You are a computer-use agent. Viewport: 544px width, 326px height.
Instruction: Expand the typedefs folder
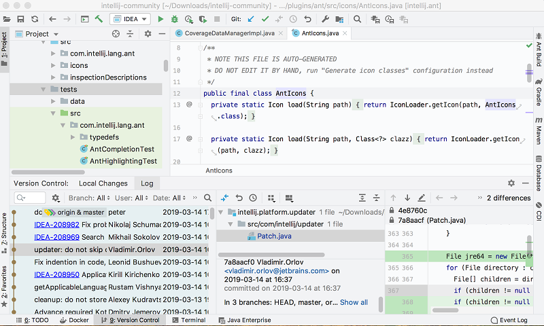(73, 137)
